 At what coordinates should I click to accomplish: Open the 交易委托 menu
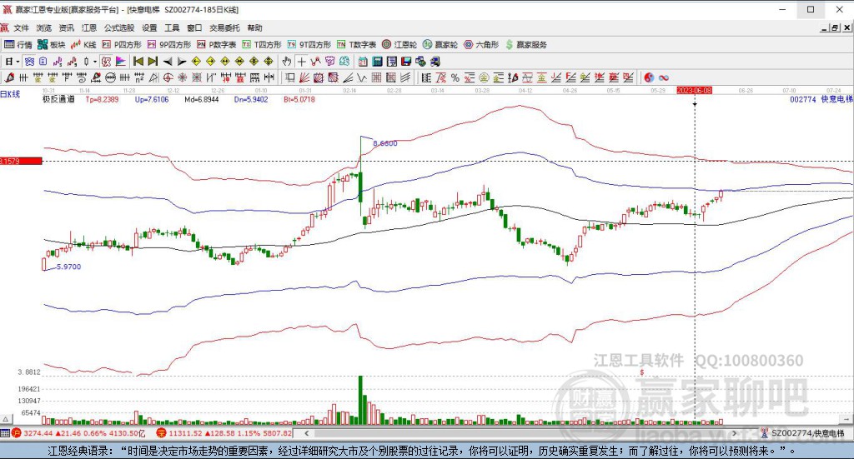coord(224,27)
